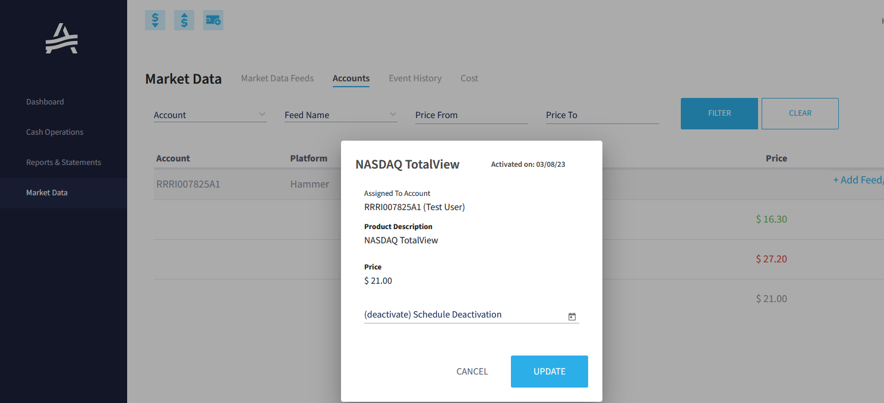Click the Hammer platform cell
The width and height of the screenshot is (884, 403).
(310, 184)
